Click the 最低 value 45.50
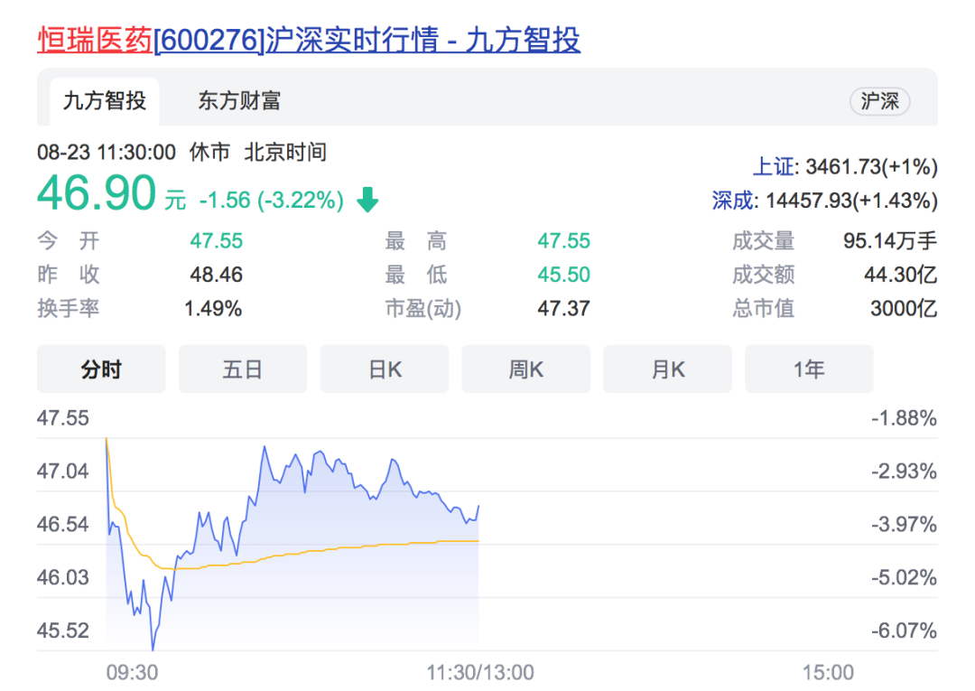 pyautogui.click(x=563, y=275)
